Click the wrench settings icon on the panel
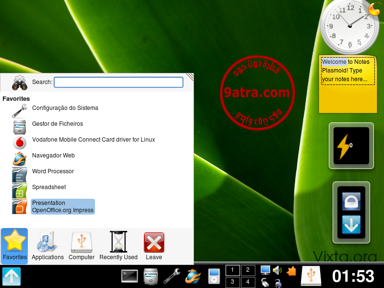 pos(172,276)
